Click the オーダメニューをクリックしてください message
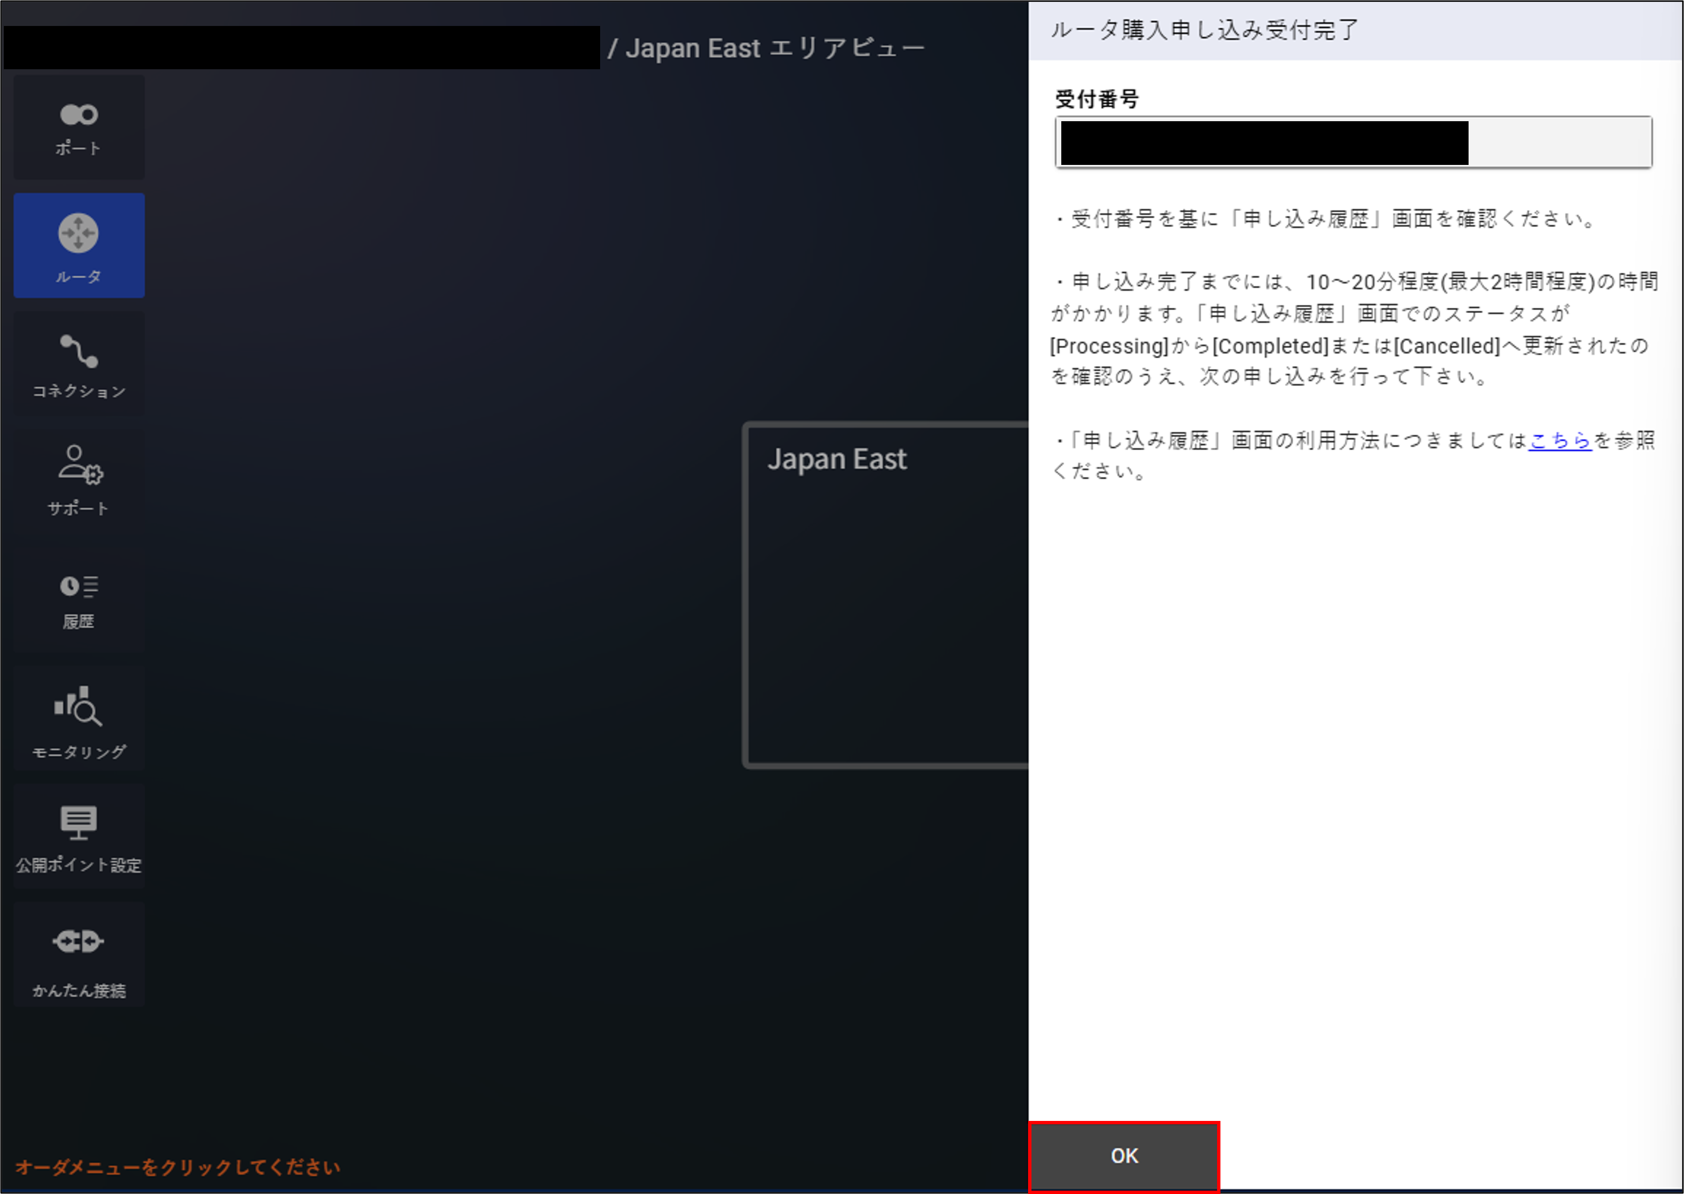This screenshot has width=1684, height=1194. (178, 1167)
